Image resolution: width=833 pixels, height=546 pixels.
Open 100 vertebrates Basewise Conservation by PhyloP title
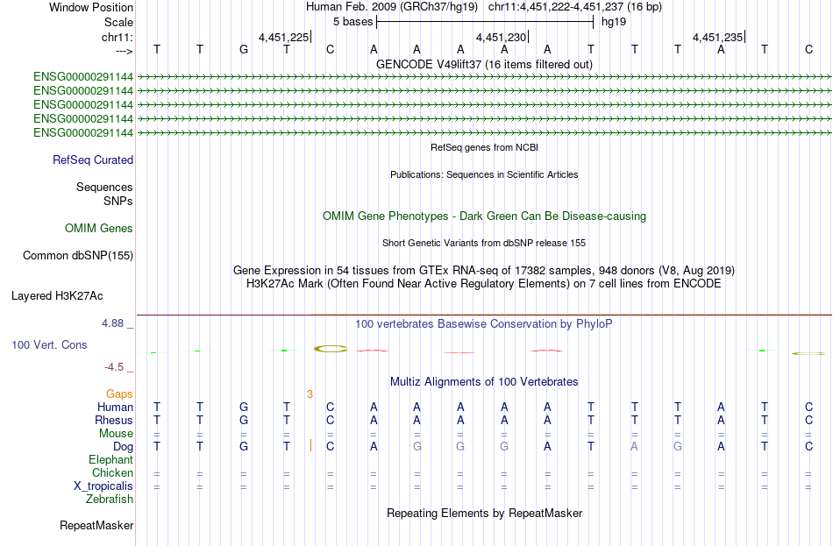click(484, 324)
